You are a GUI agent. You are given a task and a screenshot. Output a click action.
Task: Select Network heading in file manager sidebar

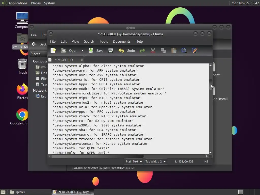(x=40, y=91)
